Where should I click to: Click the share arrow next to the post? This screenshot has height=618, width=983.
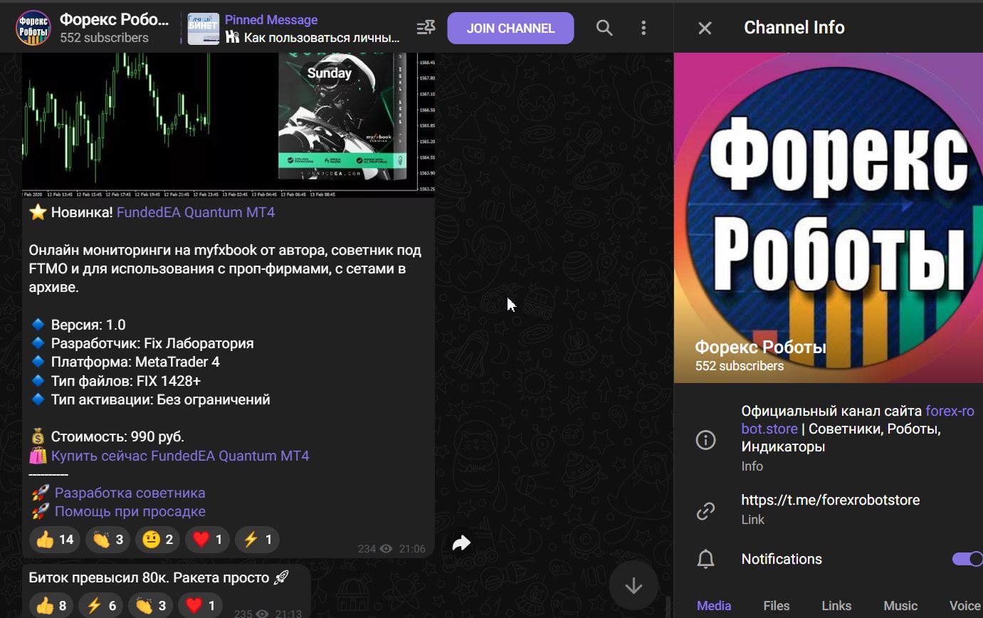tap(461, 544)
